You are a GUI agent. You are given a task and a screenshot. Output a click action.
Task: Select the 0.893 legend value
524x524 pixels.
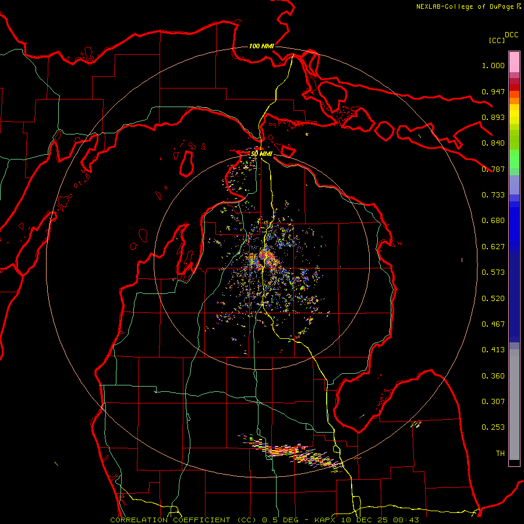493,117
